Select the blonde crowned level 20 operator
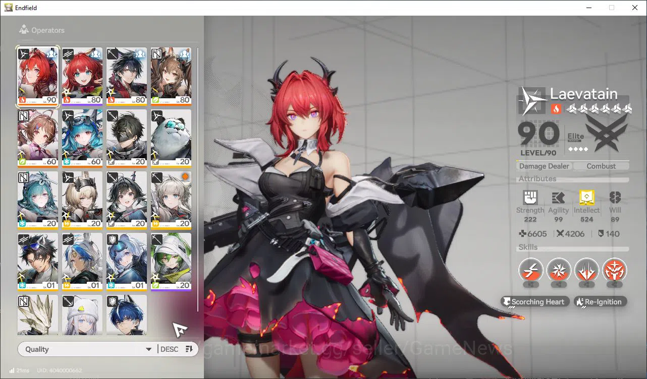The width and height of the screenshot is (647, 379). [82, 200]
